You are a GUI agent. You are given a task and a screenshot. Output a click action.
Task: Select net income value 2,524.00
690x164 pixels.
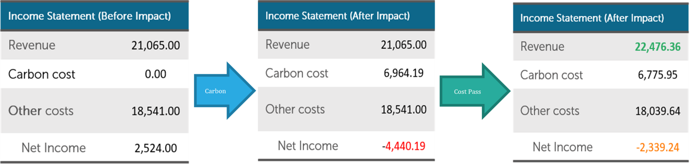pos(156,148)
